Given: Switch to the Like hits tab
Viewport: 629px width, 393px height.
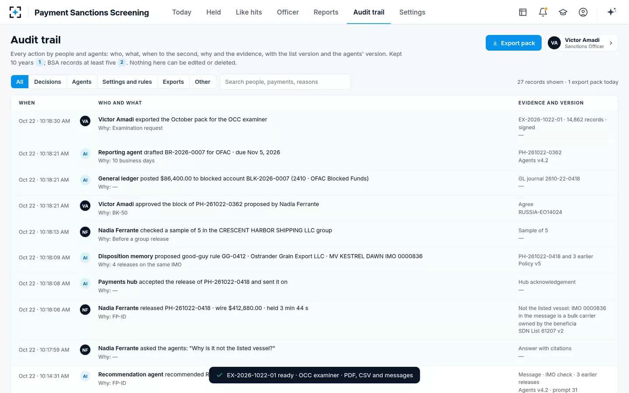Looking at the screenshot, I should point(249,12).
